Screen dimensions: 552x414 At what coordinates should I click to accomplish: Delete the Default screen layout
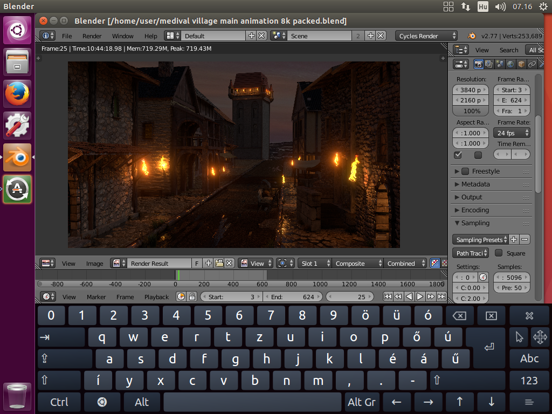[261, 36]
